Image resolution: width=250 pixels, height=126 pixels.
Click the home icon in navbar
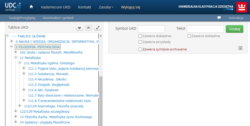pyautogui.click(x=31, y=7)
